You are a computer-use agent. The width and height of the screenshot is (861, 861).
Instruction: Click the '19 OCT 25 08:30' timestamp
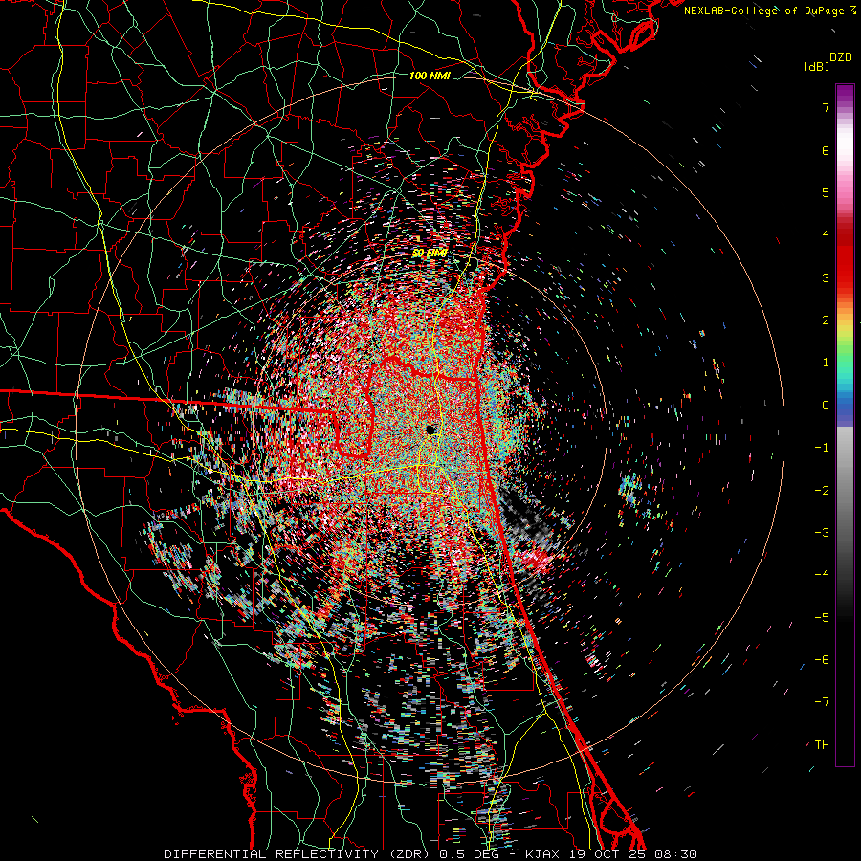point(631,854)
